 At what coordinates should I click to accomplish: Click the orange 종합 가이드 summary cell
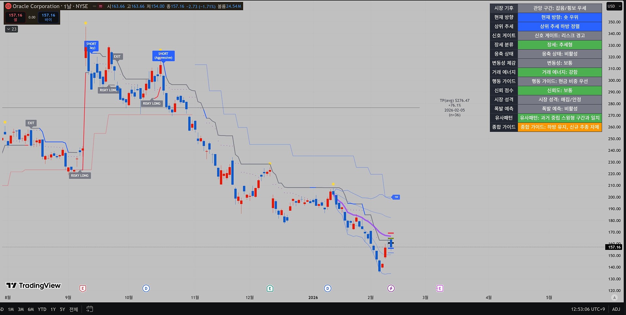tap(559, 127)
